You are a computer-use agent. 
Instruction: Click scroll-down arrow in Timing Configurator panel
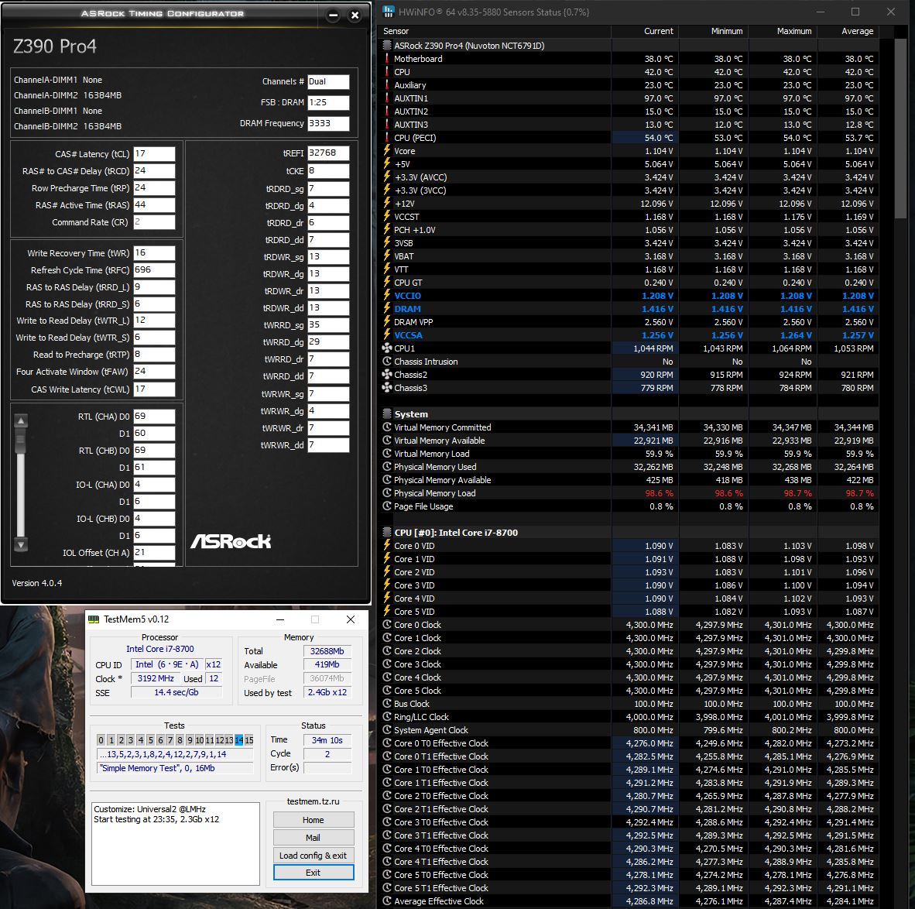click(21, 544)
